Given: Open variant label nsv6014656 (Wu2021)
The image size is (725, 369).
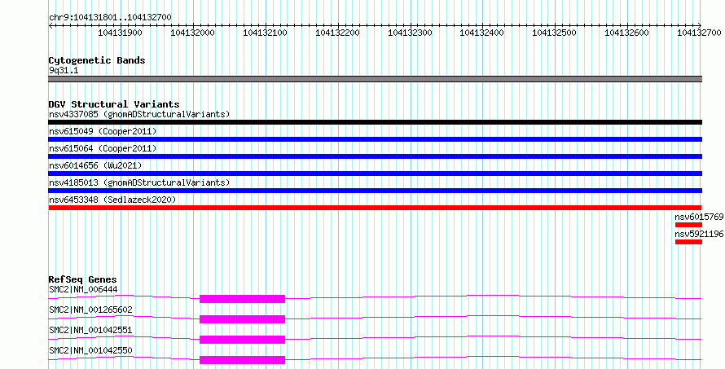Looking at the screenshot, I should coord(95,165).
